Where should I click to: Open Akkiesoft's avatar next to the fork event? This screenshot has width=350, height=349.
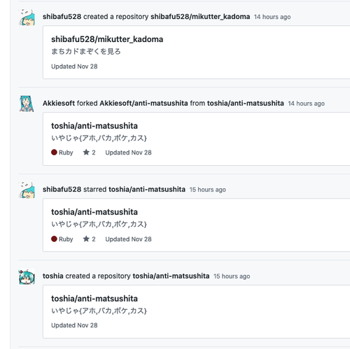coord(27,104)
